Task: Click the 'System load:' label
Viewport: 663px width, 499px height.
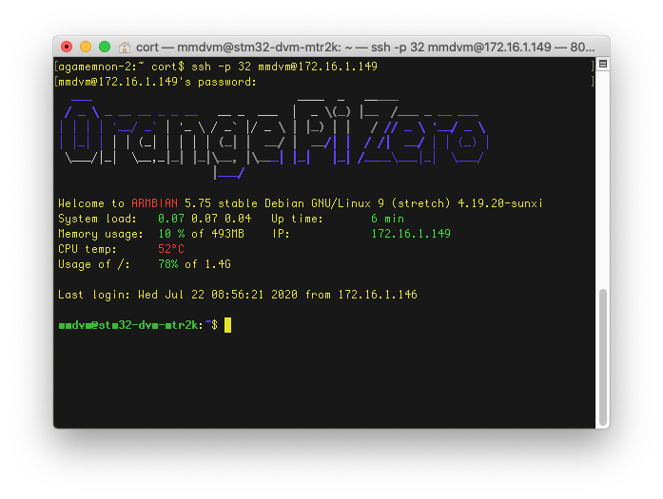Action: 98,219
